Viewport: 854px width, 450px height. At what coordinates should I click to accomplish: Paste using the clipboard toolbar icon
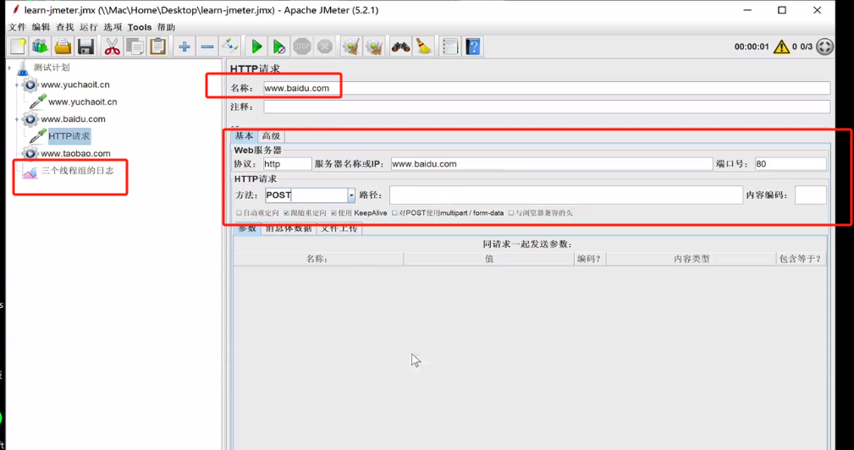click(158, 47)
